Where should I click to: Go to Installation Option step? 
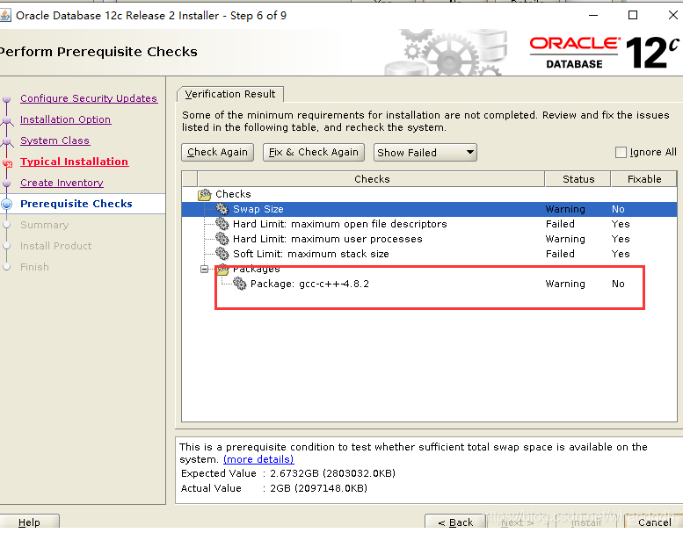65,119
